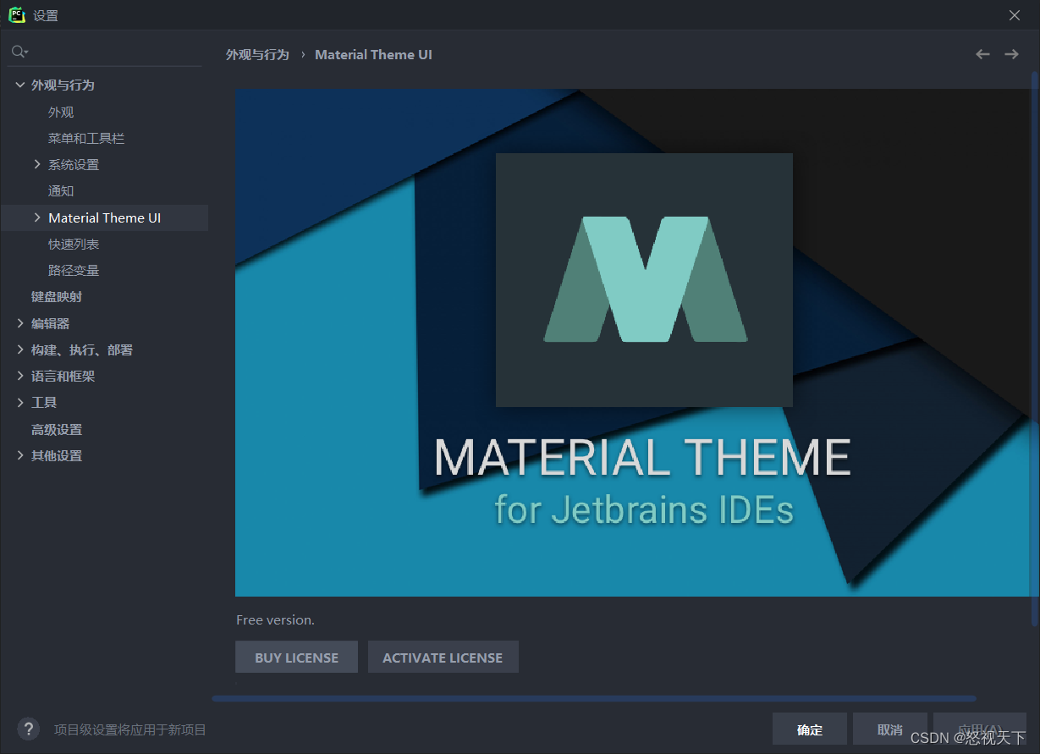Image resolution: width=1040 pixels, height=754 pixels.
Task: Select 系统设置 in the tree
Action: pyautogui.click(x=74, y=164)
